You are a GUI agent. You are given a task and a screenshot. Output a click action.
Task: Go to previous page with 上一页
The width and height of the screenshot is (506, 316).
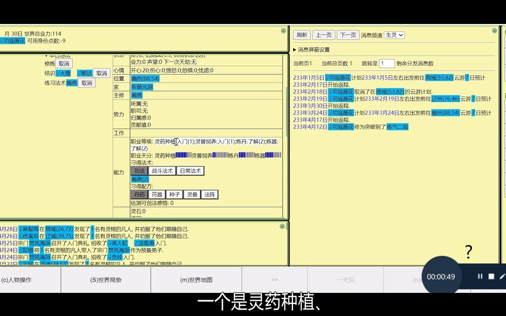pos(324,35)
